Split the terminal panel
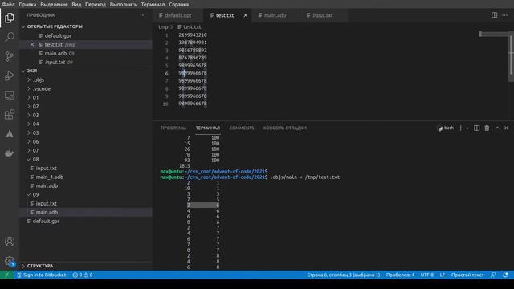The height and width of the screenshot is (289, 514). [476, 128]
